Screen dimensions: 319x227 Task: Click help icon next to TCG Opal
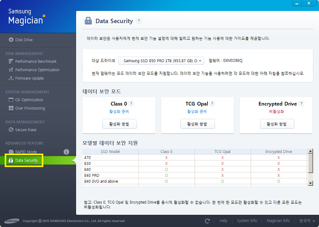click(212, 104)
